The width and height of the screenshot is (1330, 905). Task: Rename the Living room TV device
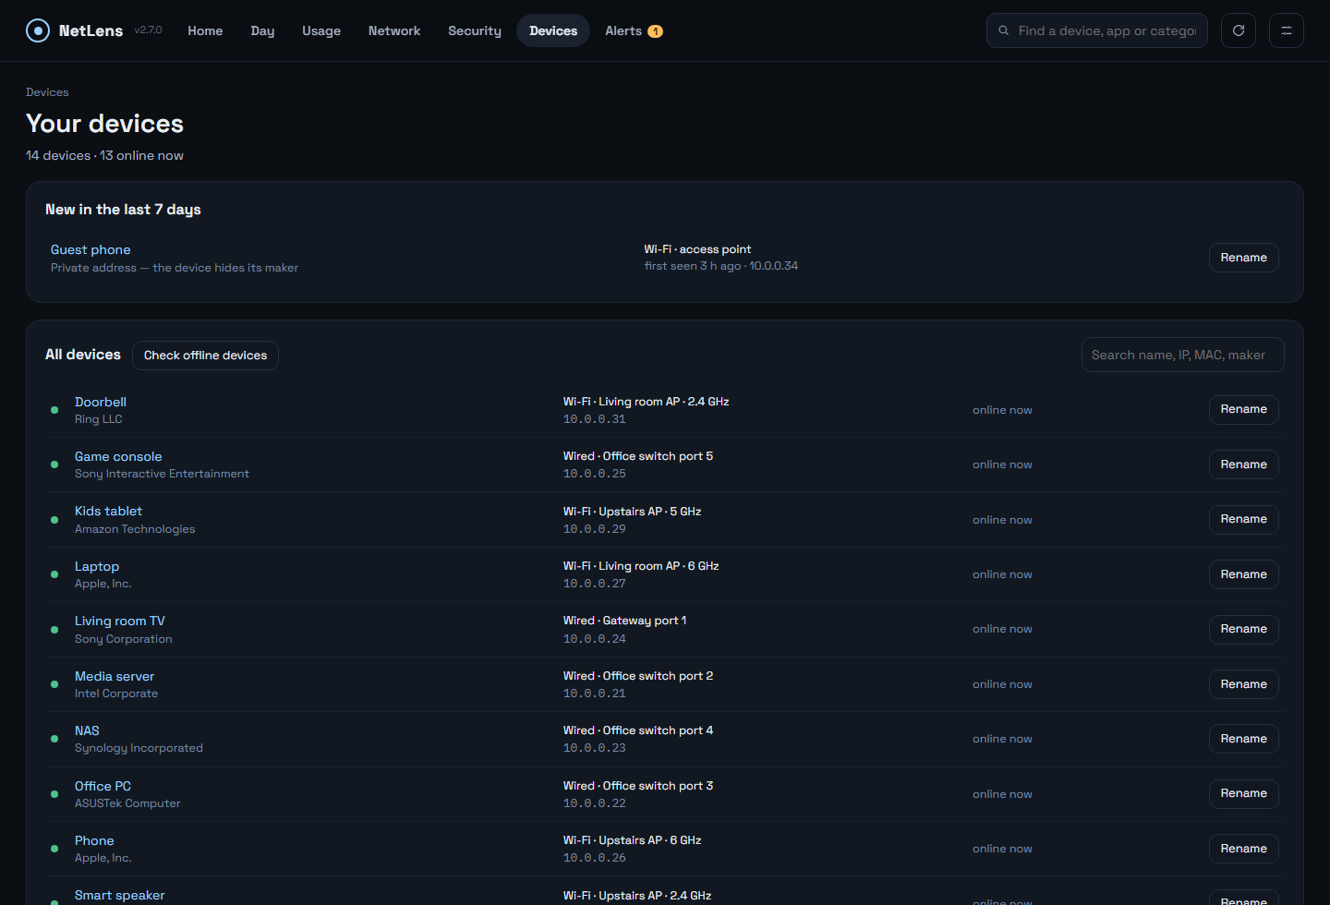click(x=1243, y=629)
